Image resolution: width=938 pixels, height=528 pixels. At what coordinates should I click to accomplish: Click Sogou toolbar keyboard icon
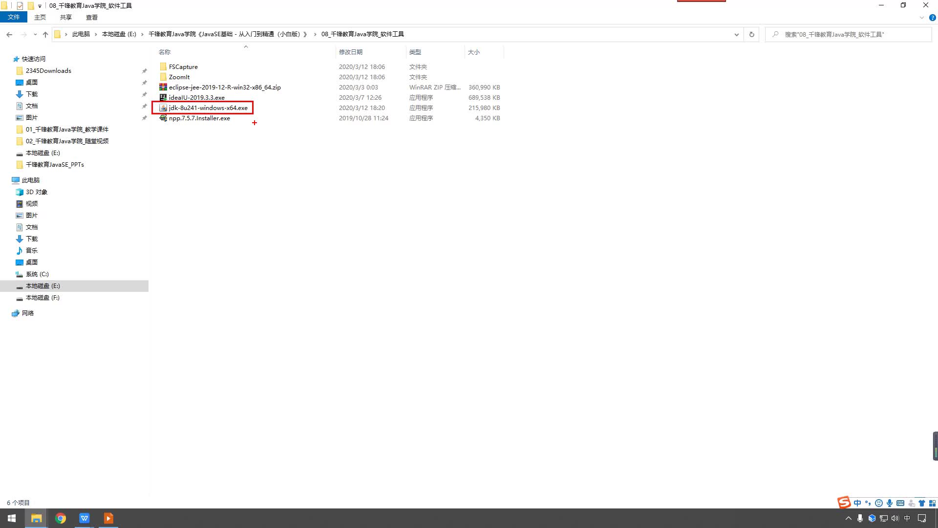[x=900, y=503]
